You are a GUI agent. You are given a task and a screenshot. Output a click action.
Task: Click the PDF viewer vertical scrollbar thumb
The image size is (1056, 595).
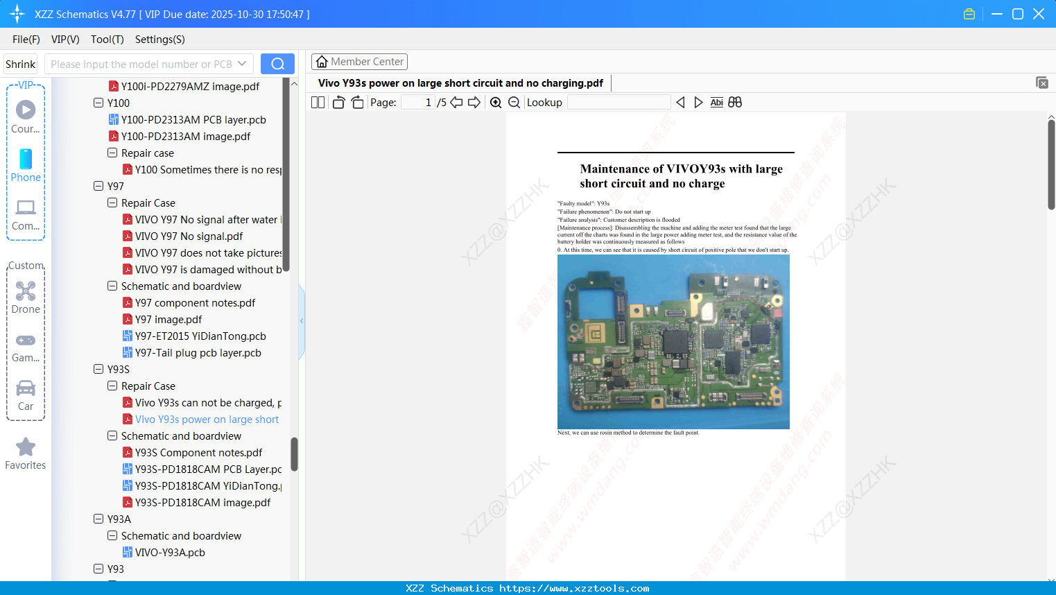[1051, 164]
